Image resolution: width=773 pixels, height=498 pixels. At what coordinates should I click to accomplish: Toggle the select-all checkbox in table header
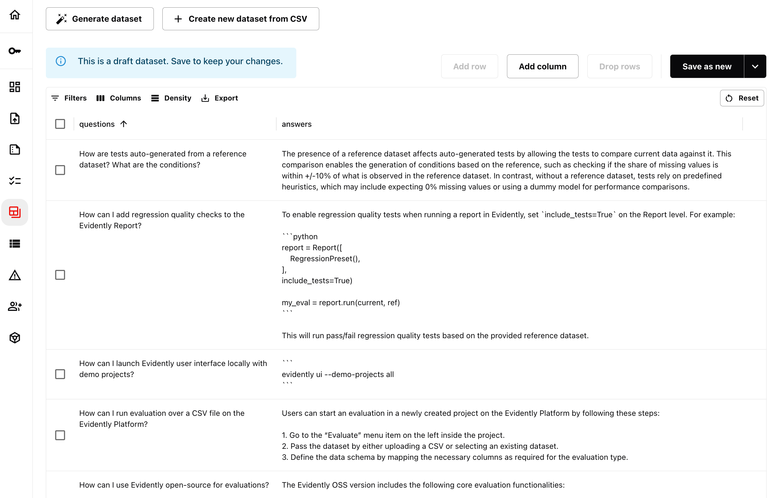(x=60, y=124)
